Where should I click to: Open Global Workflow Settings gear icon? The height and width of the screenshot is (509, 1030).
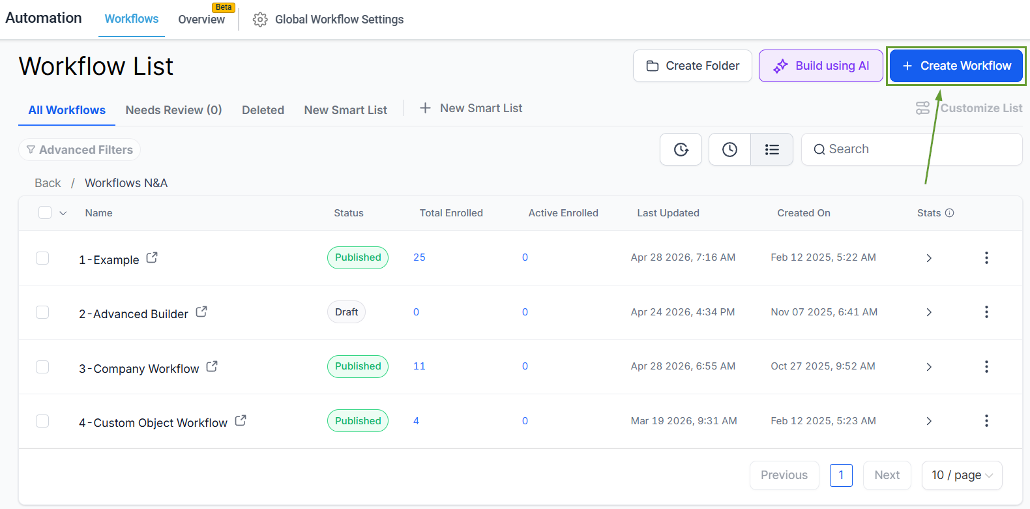(260, 20)
